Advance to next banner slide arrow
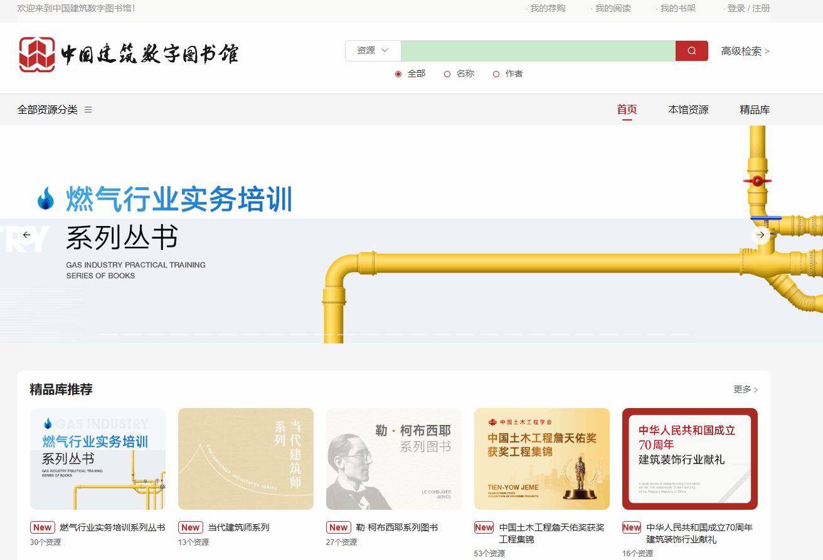The height and width of the screenshot is (560, 823). pyautogui.click(x=760, y=235)
